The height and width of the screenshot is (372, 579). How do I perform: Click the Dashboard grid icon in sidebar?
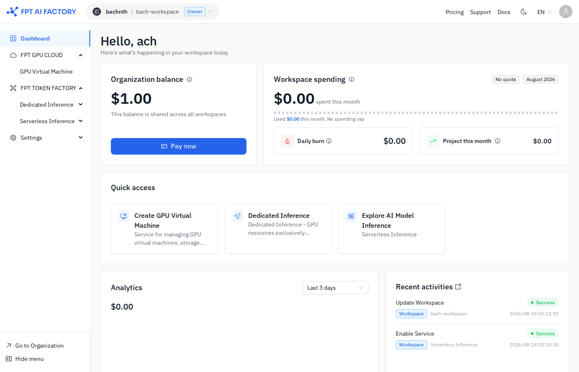point(13,38)
